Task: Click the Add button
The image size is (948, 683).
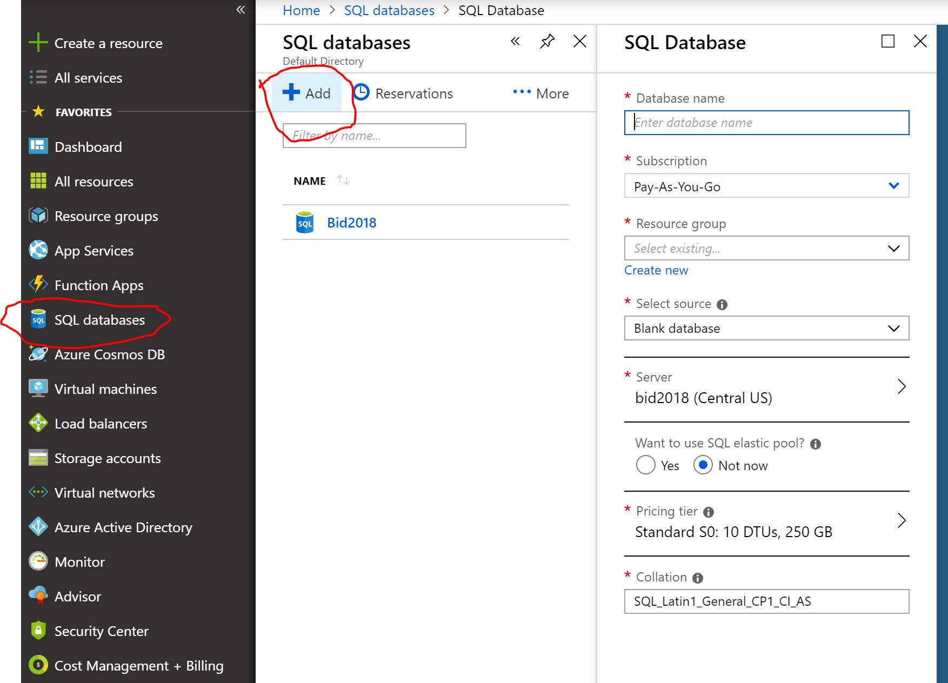Action: tap(307, 93)
